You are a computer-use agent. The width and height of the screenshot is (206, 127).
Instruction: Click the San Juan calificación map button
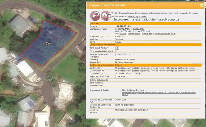(121, 77)
